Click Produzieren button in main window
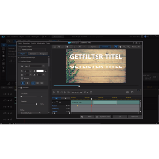 58,37
